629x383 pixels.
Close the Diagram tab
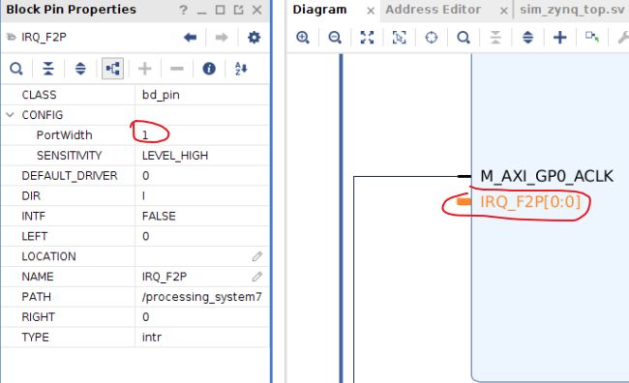coord(371,11)
